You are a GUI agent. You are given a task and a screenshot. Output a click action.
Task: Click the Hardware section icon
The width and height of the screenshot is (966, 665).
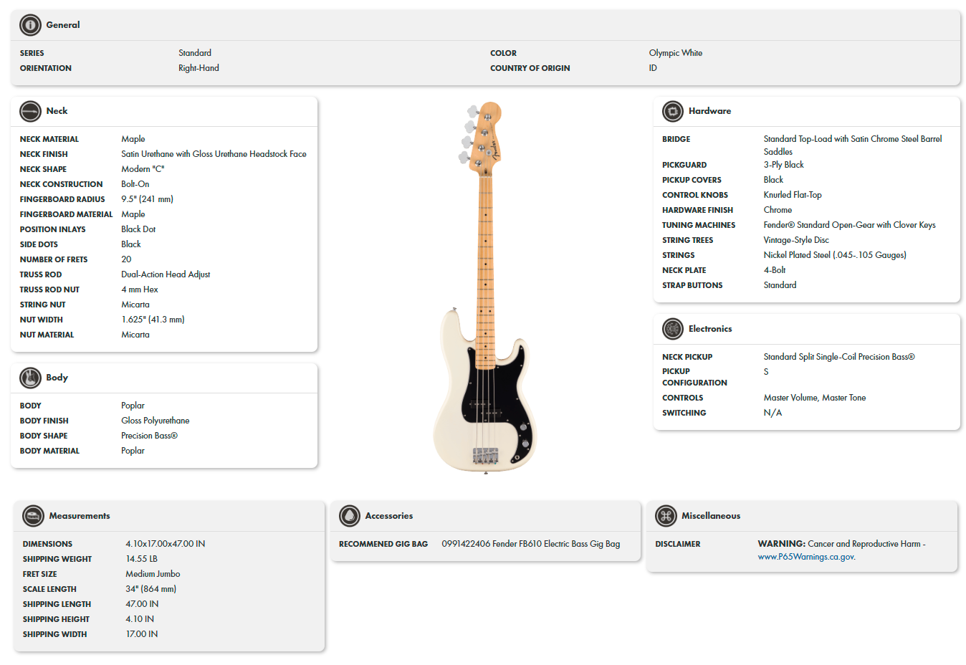coord(672,111)
